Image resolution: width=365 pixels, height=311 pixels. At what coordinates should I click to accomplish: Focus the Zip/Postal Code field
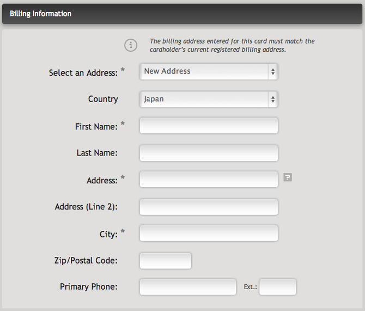coord(166,261)
